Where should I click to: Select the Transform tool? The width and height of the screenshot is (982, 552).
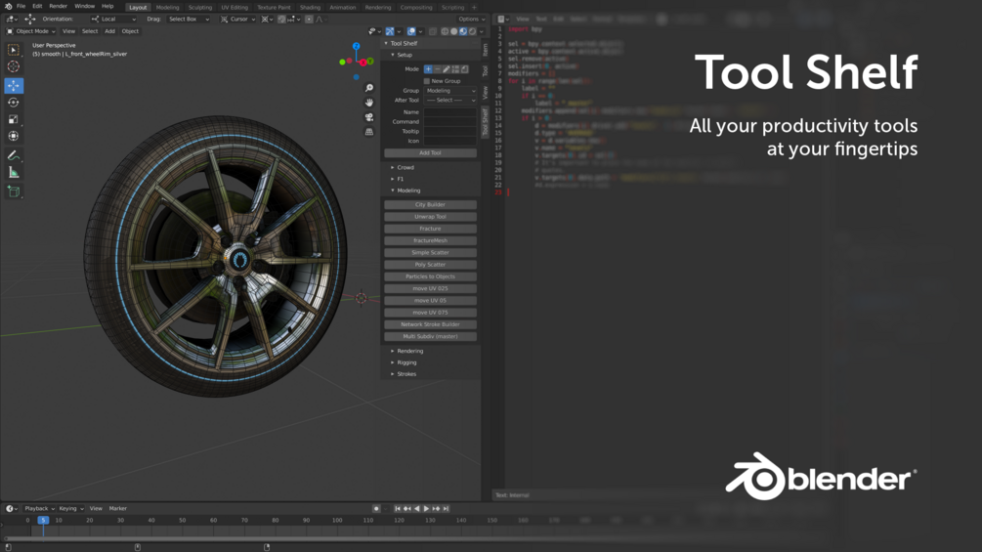(x=13, y=136)
